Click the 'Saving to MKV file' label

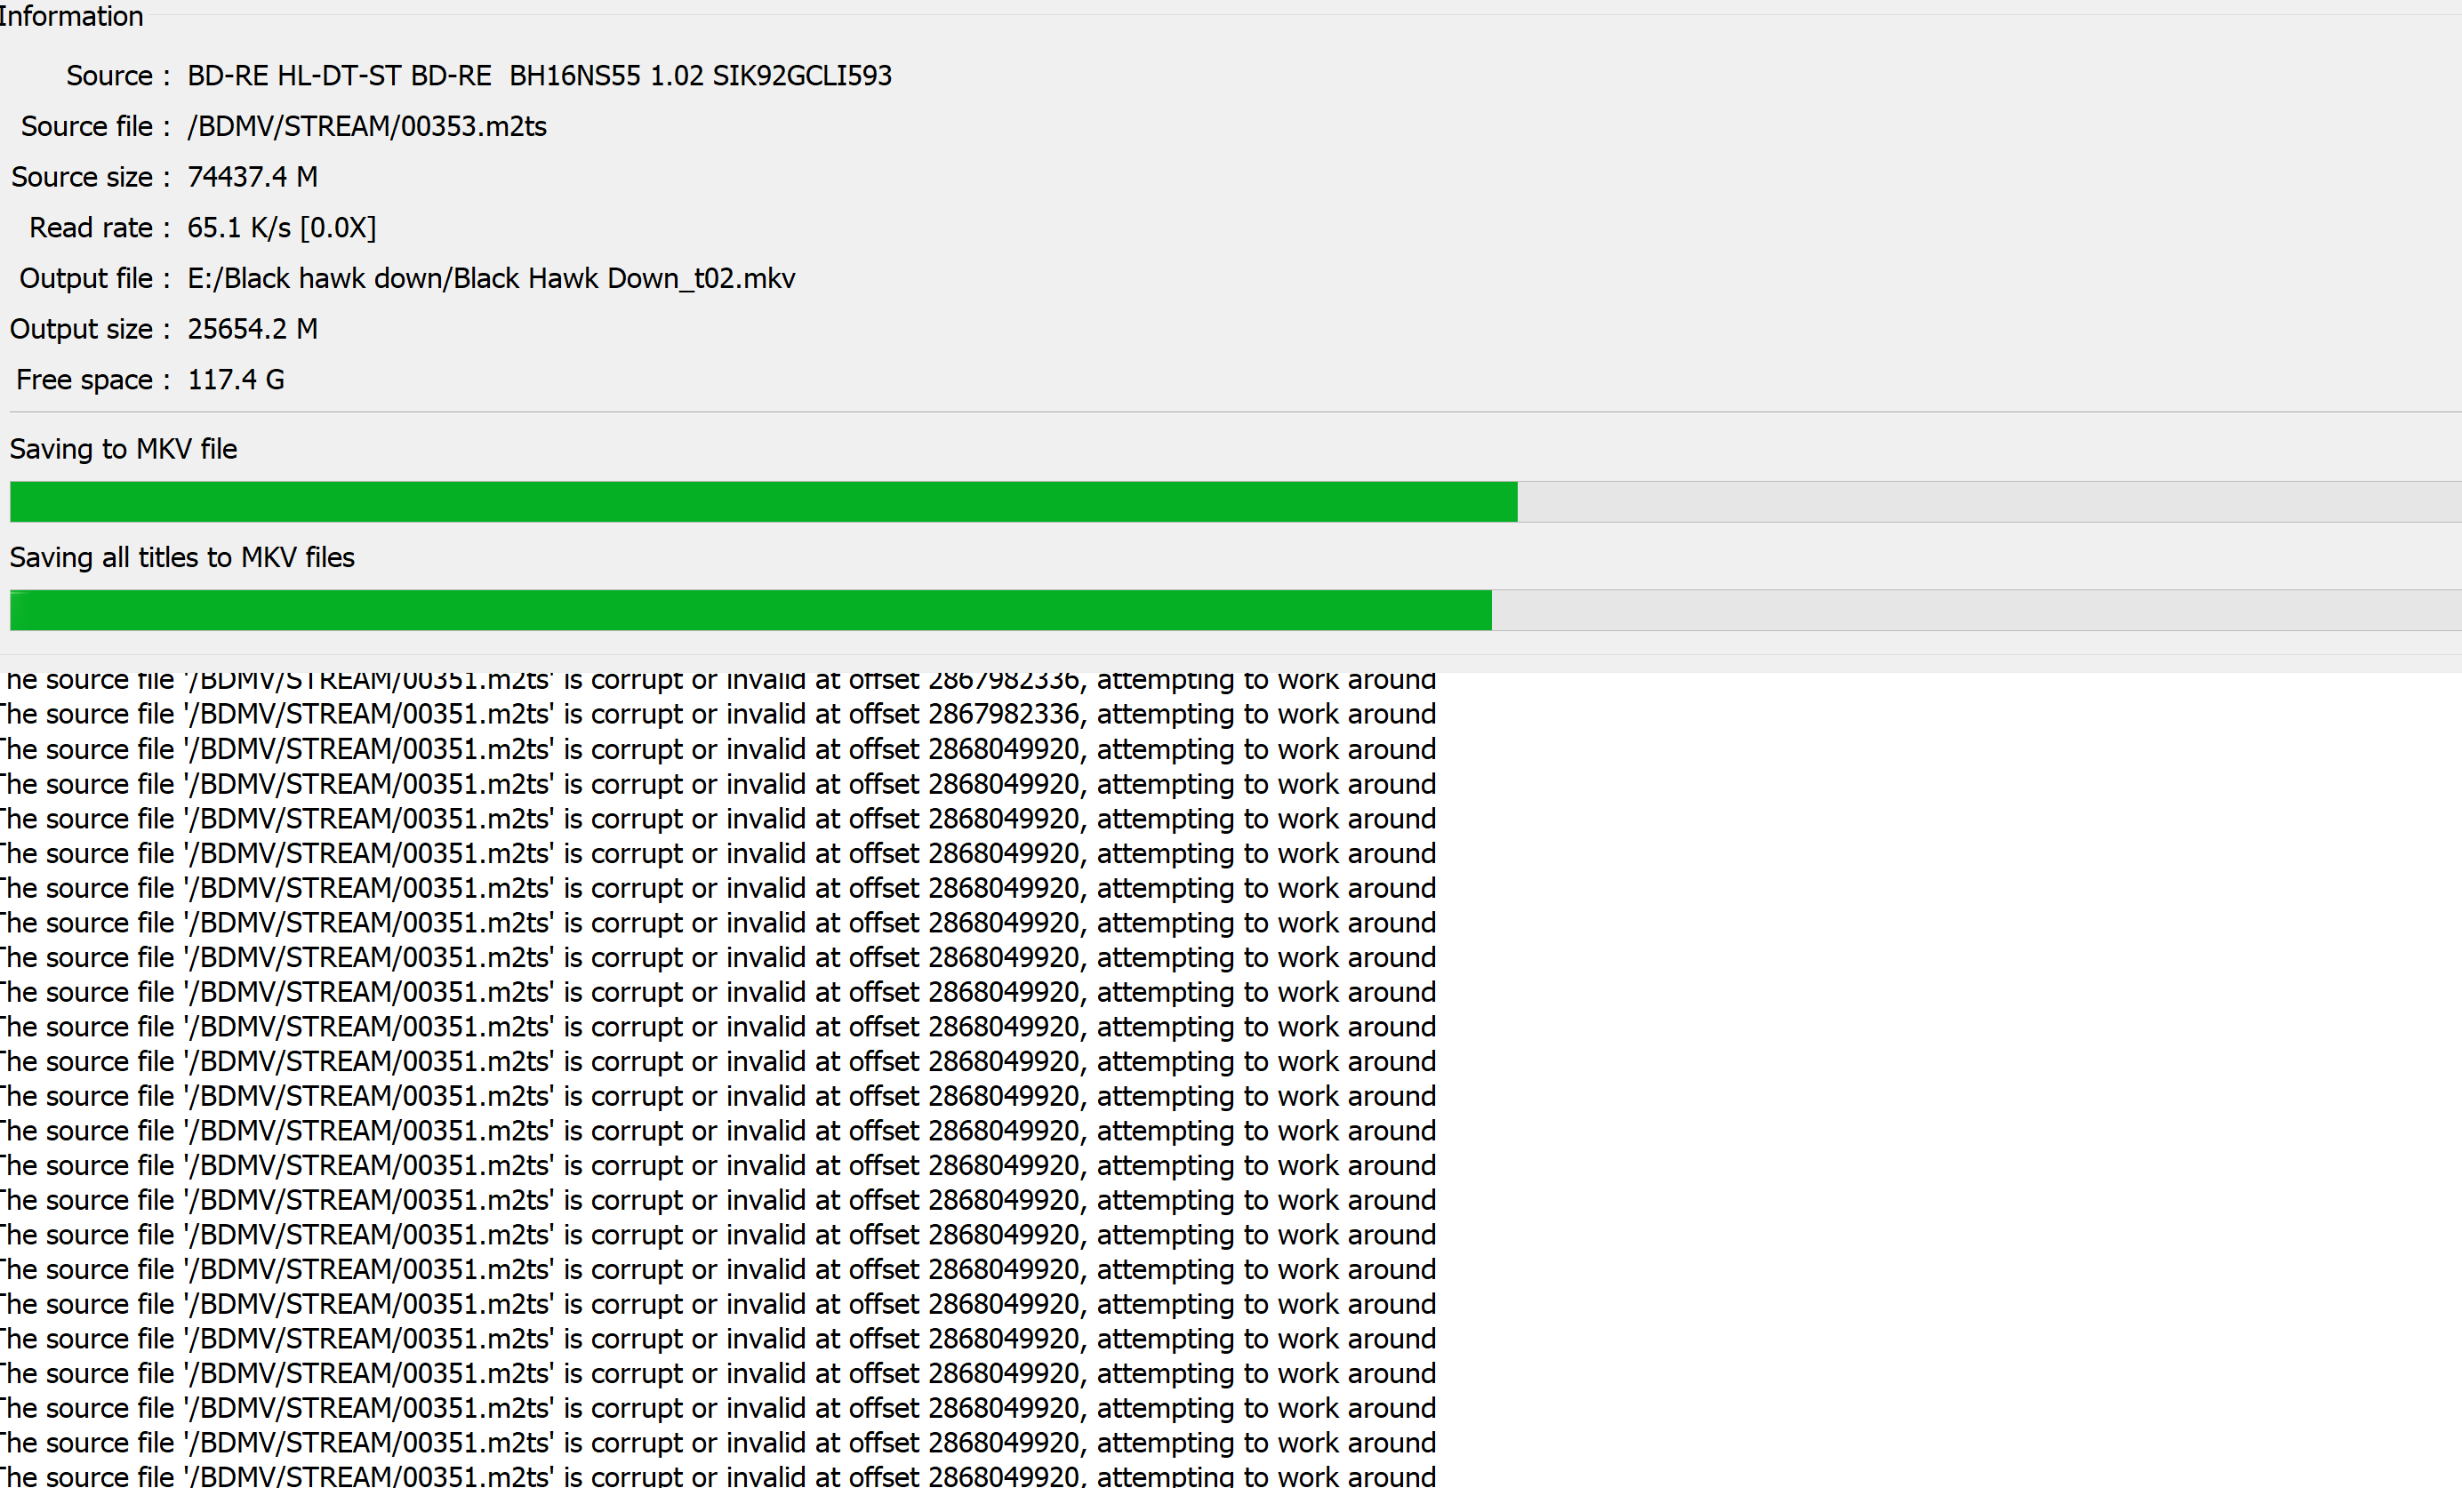click(123, 450)
